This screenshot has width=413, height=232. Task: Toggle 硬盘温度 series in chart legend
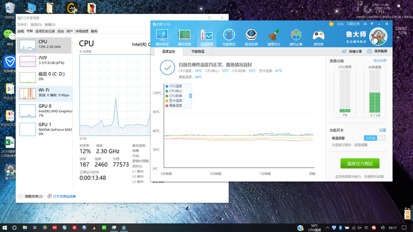[x=174, y=106]
